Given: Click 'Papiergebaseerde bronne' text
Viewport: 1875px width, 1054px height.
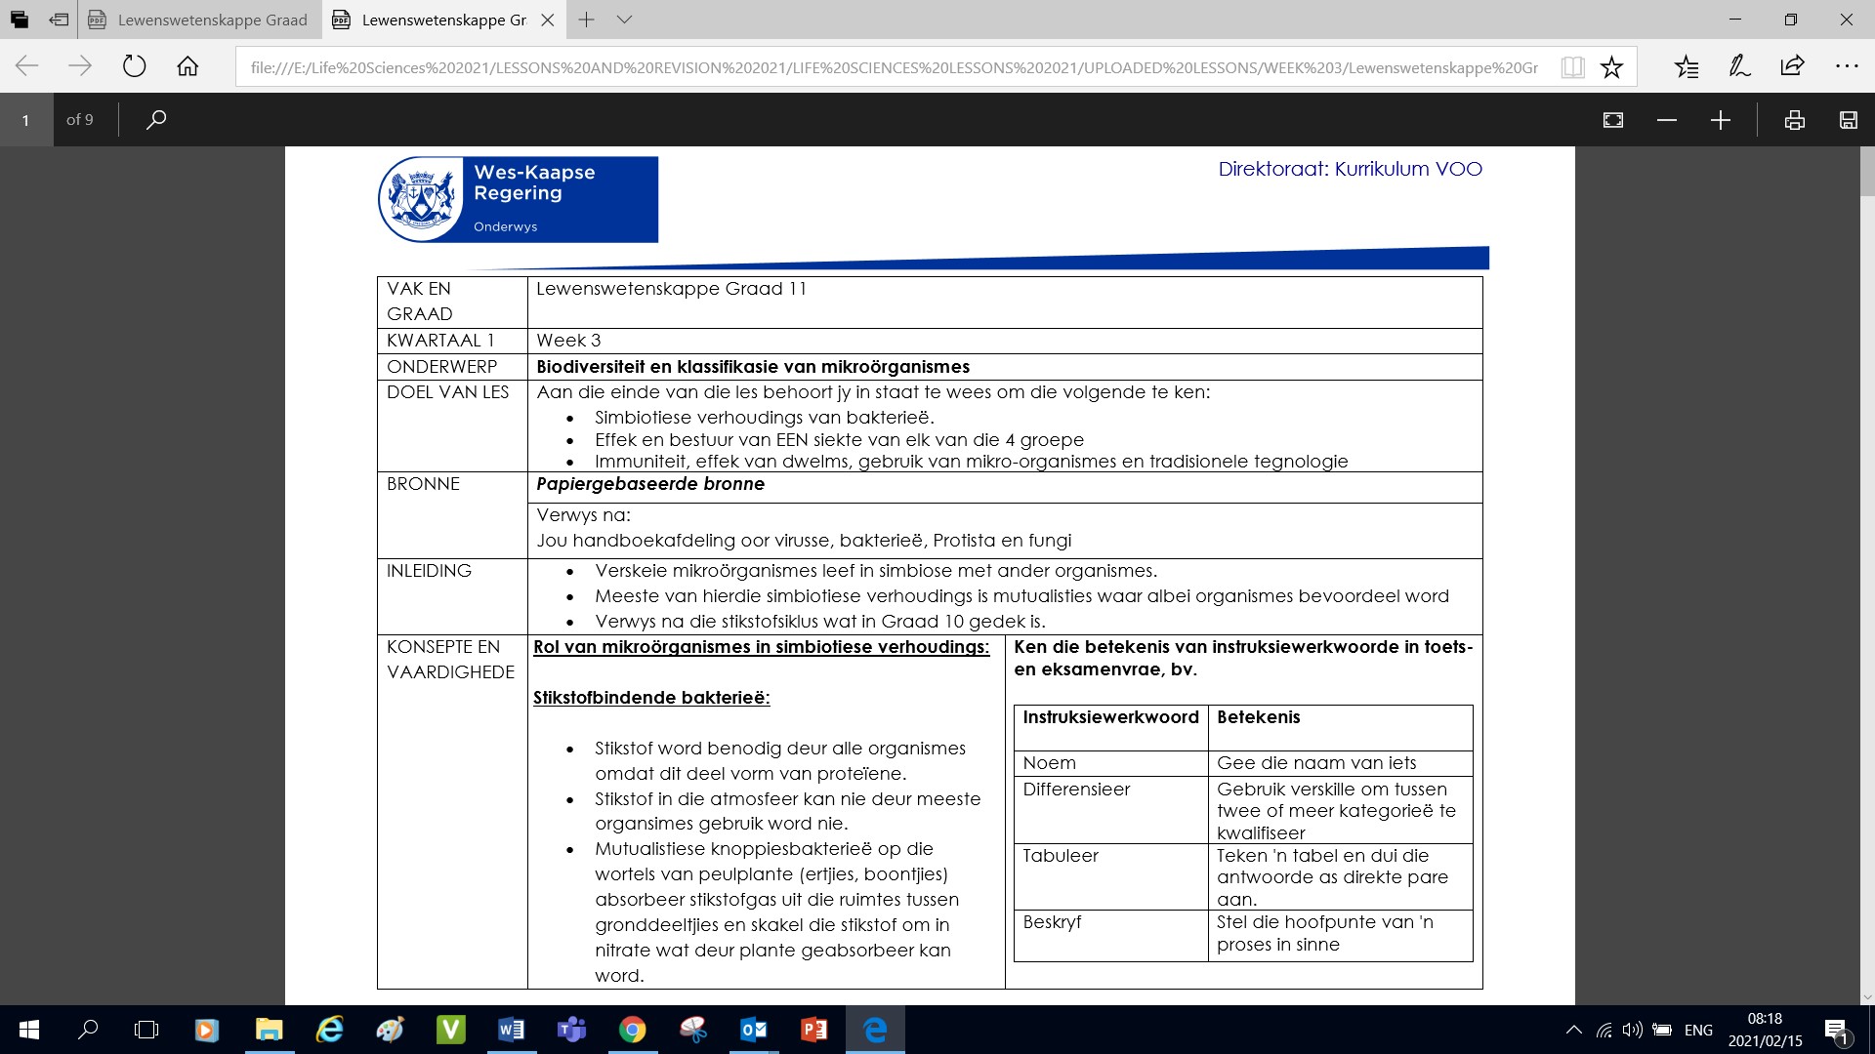Looking at the screenshot, I should coord(650,484).
